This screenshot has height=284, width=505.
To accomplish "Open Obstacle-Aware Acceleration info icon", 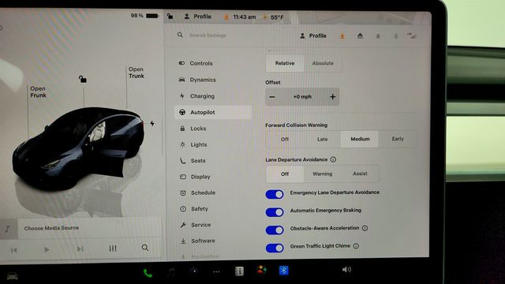I will point(365,228).
